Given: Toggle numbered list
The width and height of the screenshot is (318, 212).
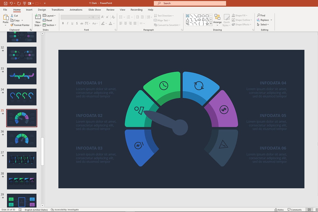Looking at the screenshot, I should pyautogui.click(x=128, y=17).
